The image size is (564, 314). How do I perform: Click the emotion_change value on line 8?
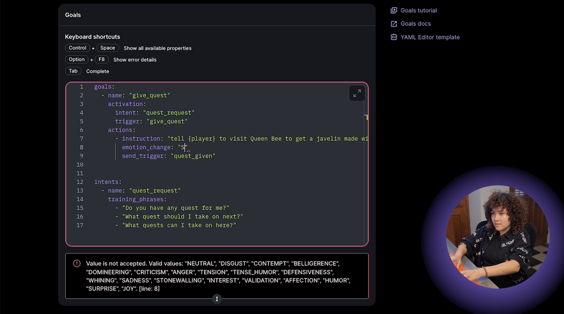pyautogui.click(x=183, y=147)
